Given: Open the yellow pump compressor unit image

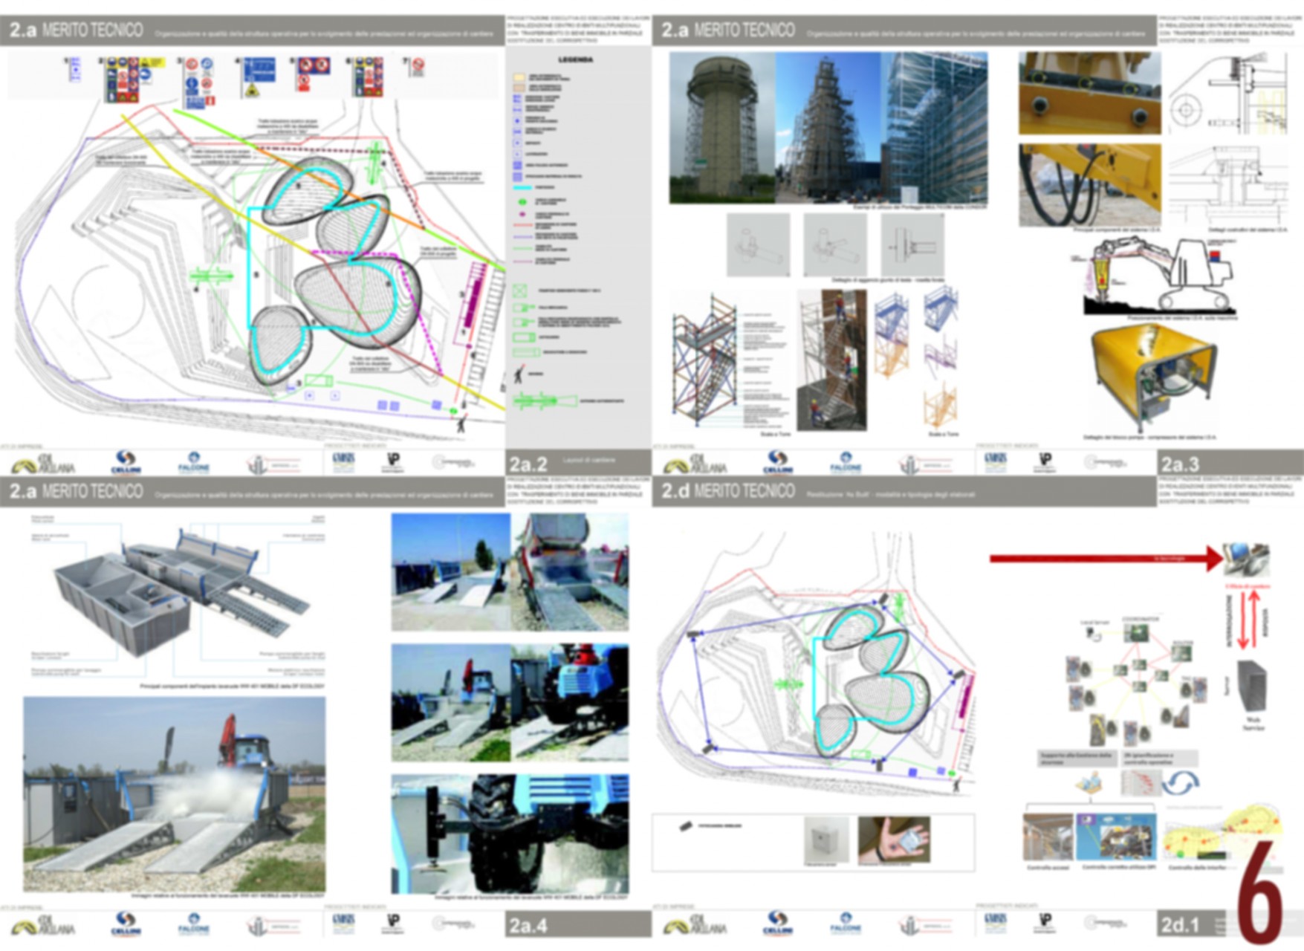Looking at the screenshot, I should tap(1152, 378).
